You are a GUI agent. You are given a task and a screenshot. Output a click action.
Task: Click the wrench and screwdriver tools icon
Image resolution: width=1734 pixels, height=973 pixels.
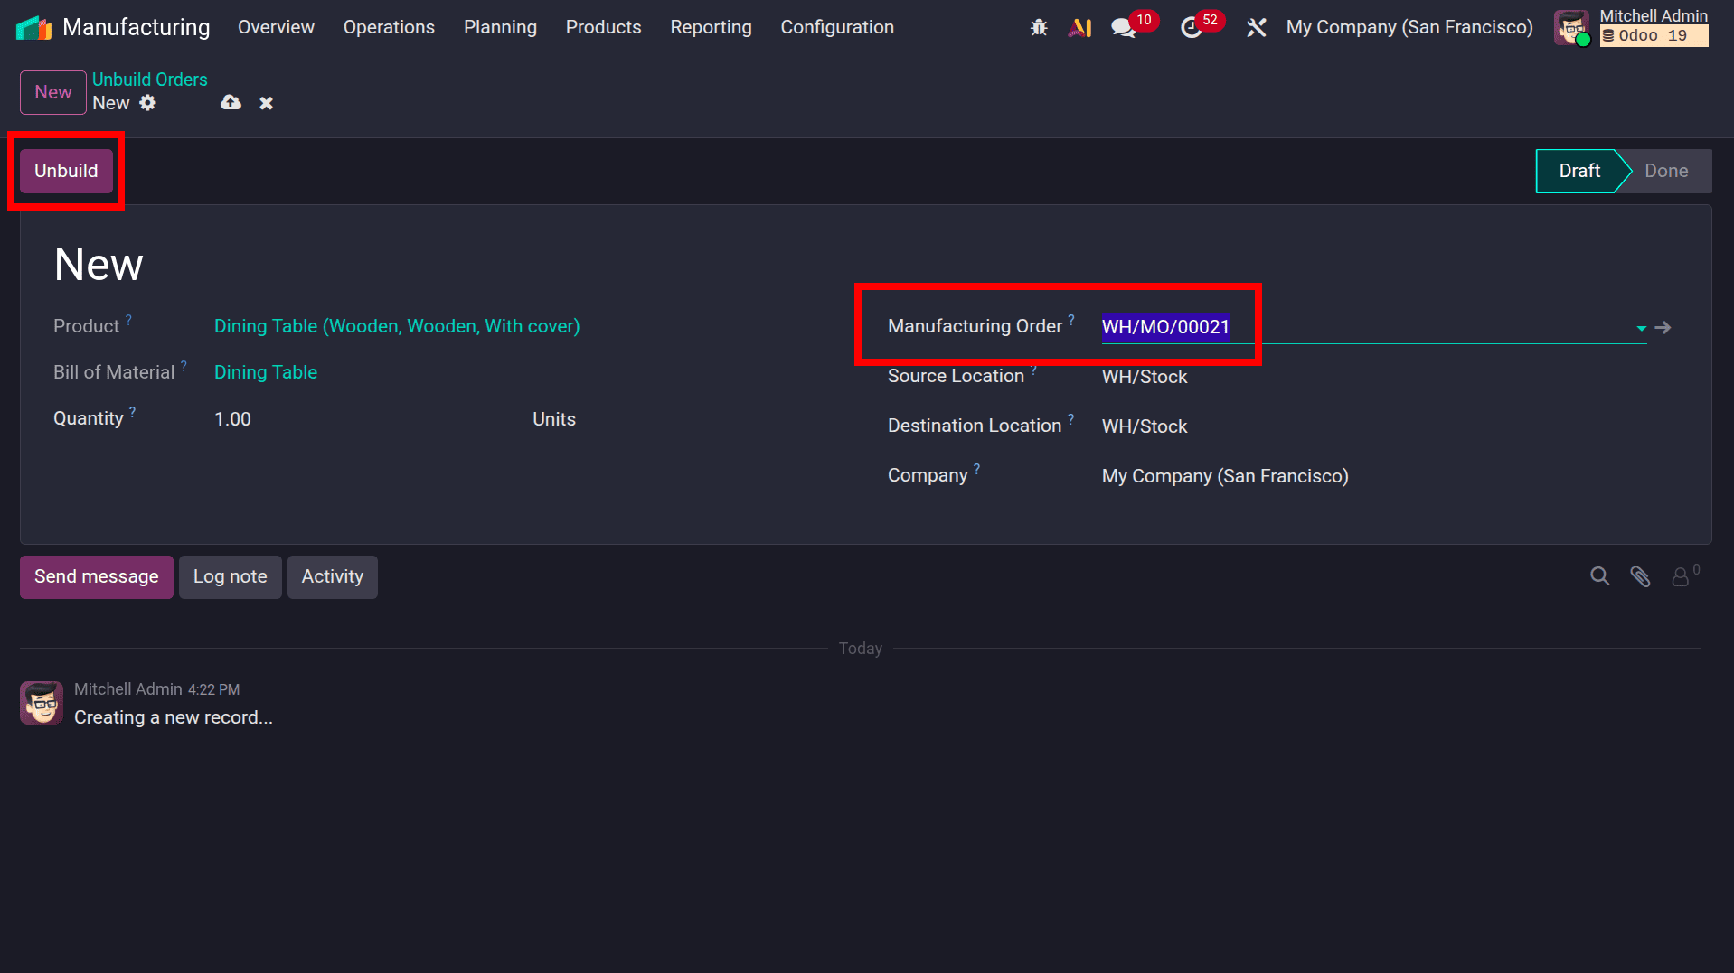click(1256, 27)
